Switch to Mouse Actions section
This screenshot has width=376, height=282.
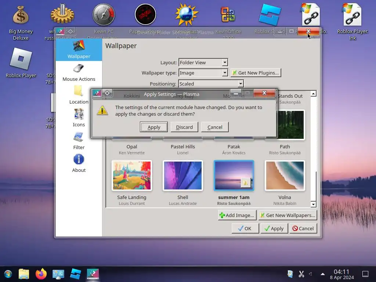click(79, 73)
